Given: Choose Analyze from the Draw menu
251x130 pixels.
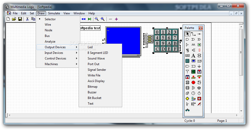Looking at the screenshot, I should coord(58,42).
